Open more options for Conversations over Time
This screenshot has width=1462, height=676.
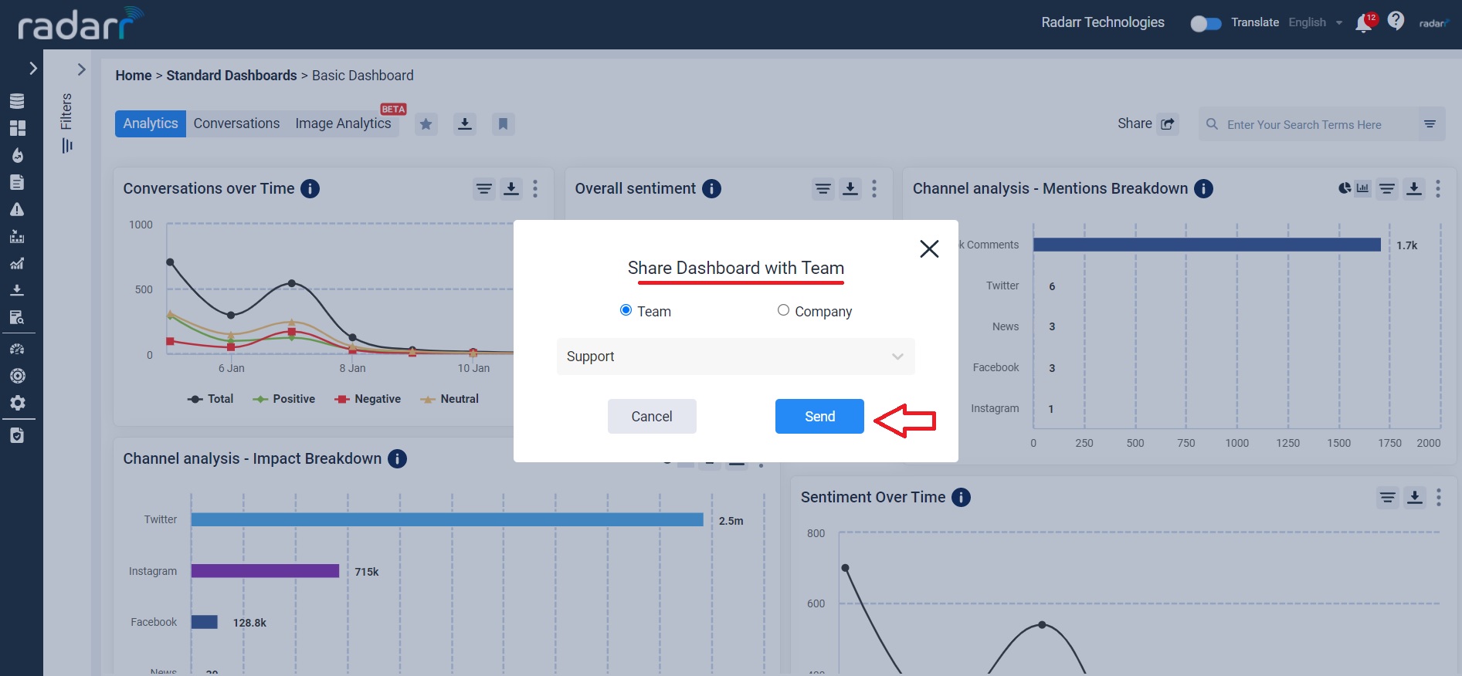click(x=535, y=188)
